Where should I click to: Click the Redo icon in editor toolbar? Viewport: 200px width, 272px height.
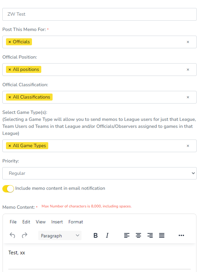pyautogui.click(x=24, y=235)
